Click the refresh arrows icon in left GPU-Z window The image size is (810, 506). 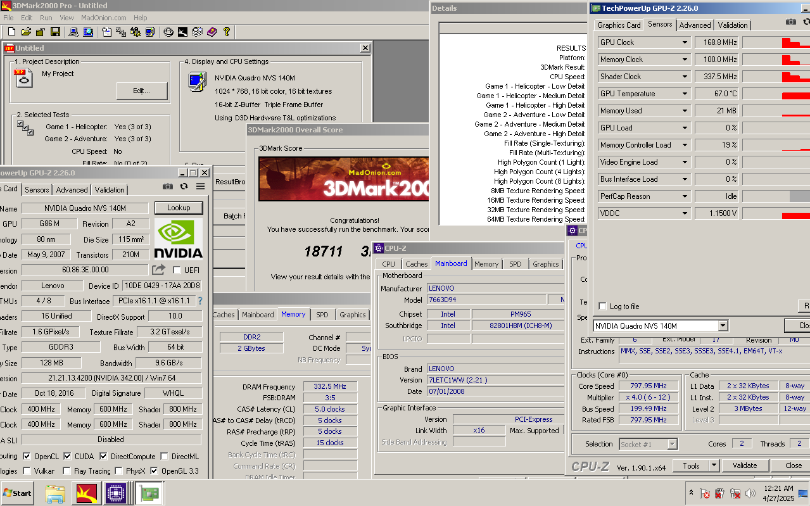point(184,186)
